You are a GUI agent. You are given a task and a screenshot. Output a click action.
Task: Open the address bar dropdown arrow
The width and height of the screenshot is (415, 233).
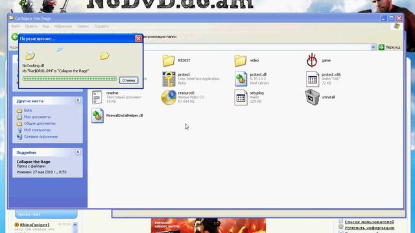373,47
